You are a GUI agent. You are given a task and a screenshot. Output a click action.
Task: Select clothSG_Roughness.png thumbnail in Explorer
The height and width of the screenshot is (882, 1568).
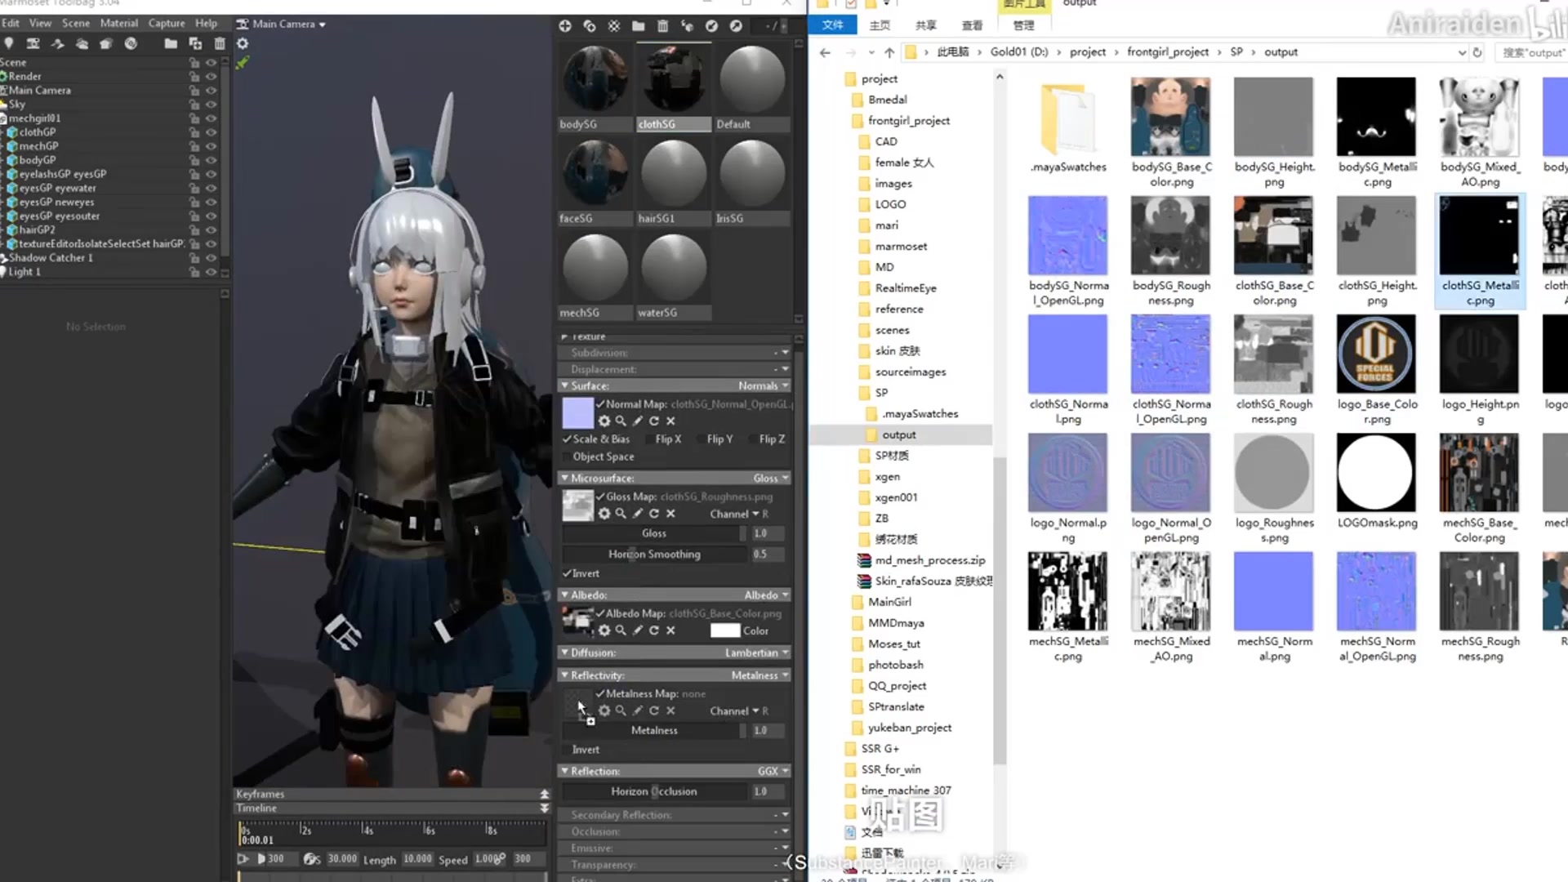click(x=1274, y=355)
